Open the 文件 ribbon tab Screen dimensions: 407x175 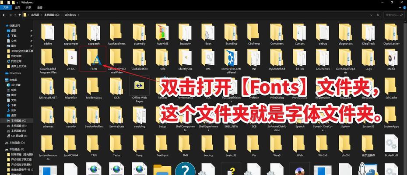[x=6, y=8]
